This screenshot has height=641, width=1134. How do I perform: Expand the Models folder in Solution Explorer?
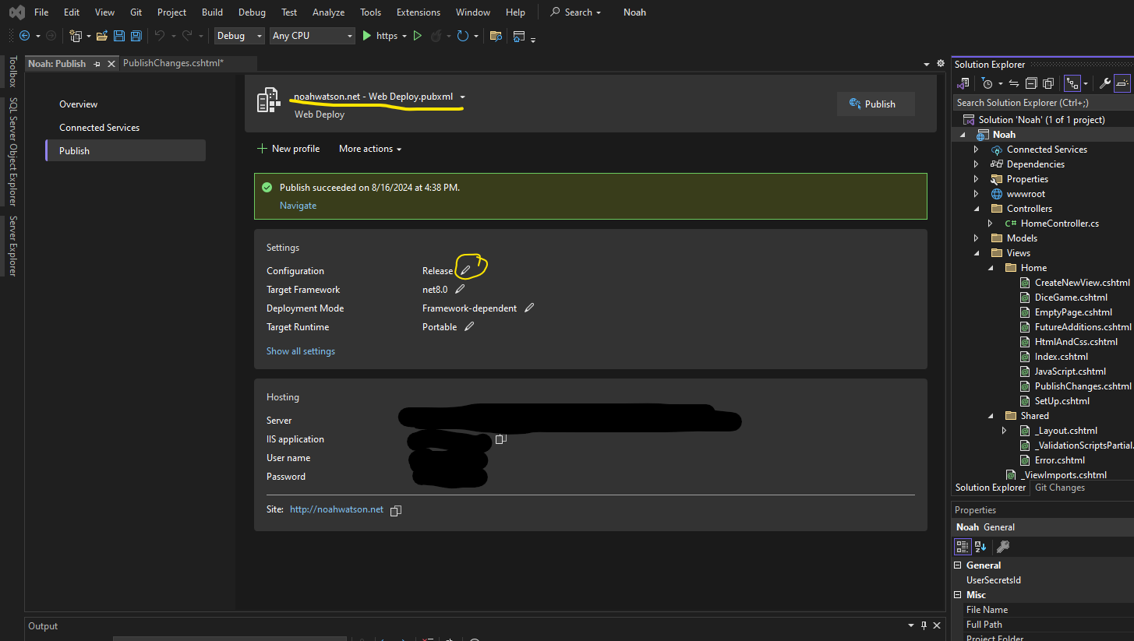(976, 238)
